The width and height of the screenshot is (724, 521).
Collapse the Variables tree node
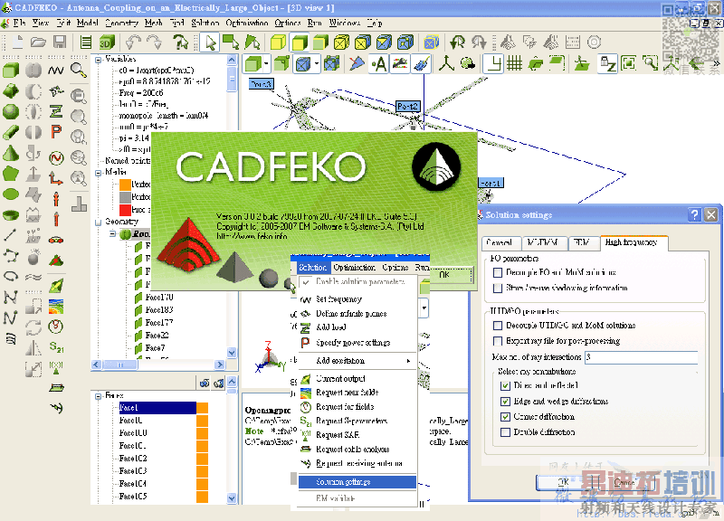(98, 60)
